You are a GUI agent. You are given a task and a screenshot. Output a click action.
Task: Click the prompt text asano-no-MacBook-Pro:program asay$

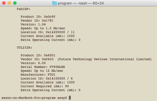pos(34,98)
